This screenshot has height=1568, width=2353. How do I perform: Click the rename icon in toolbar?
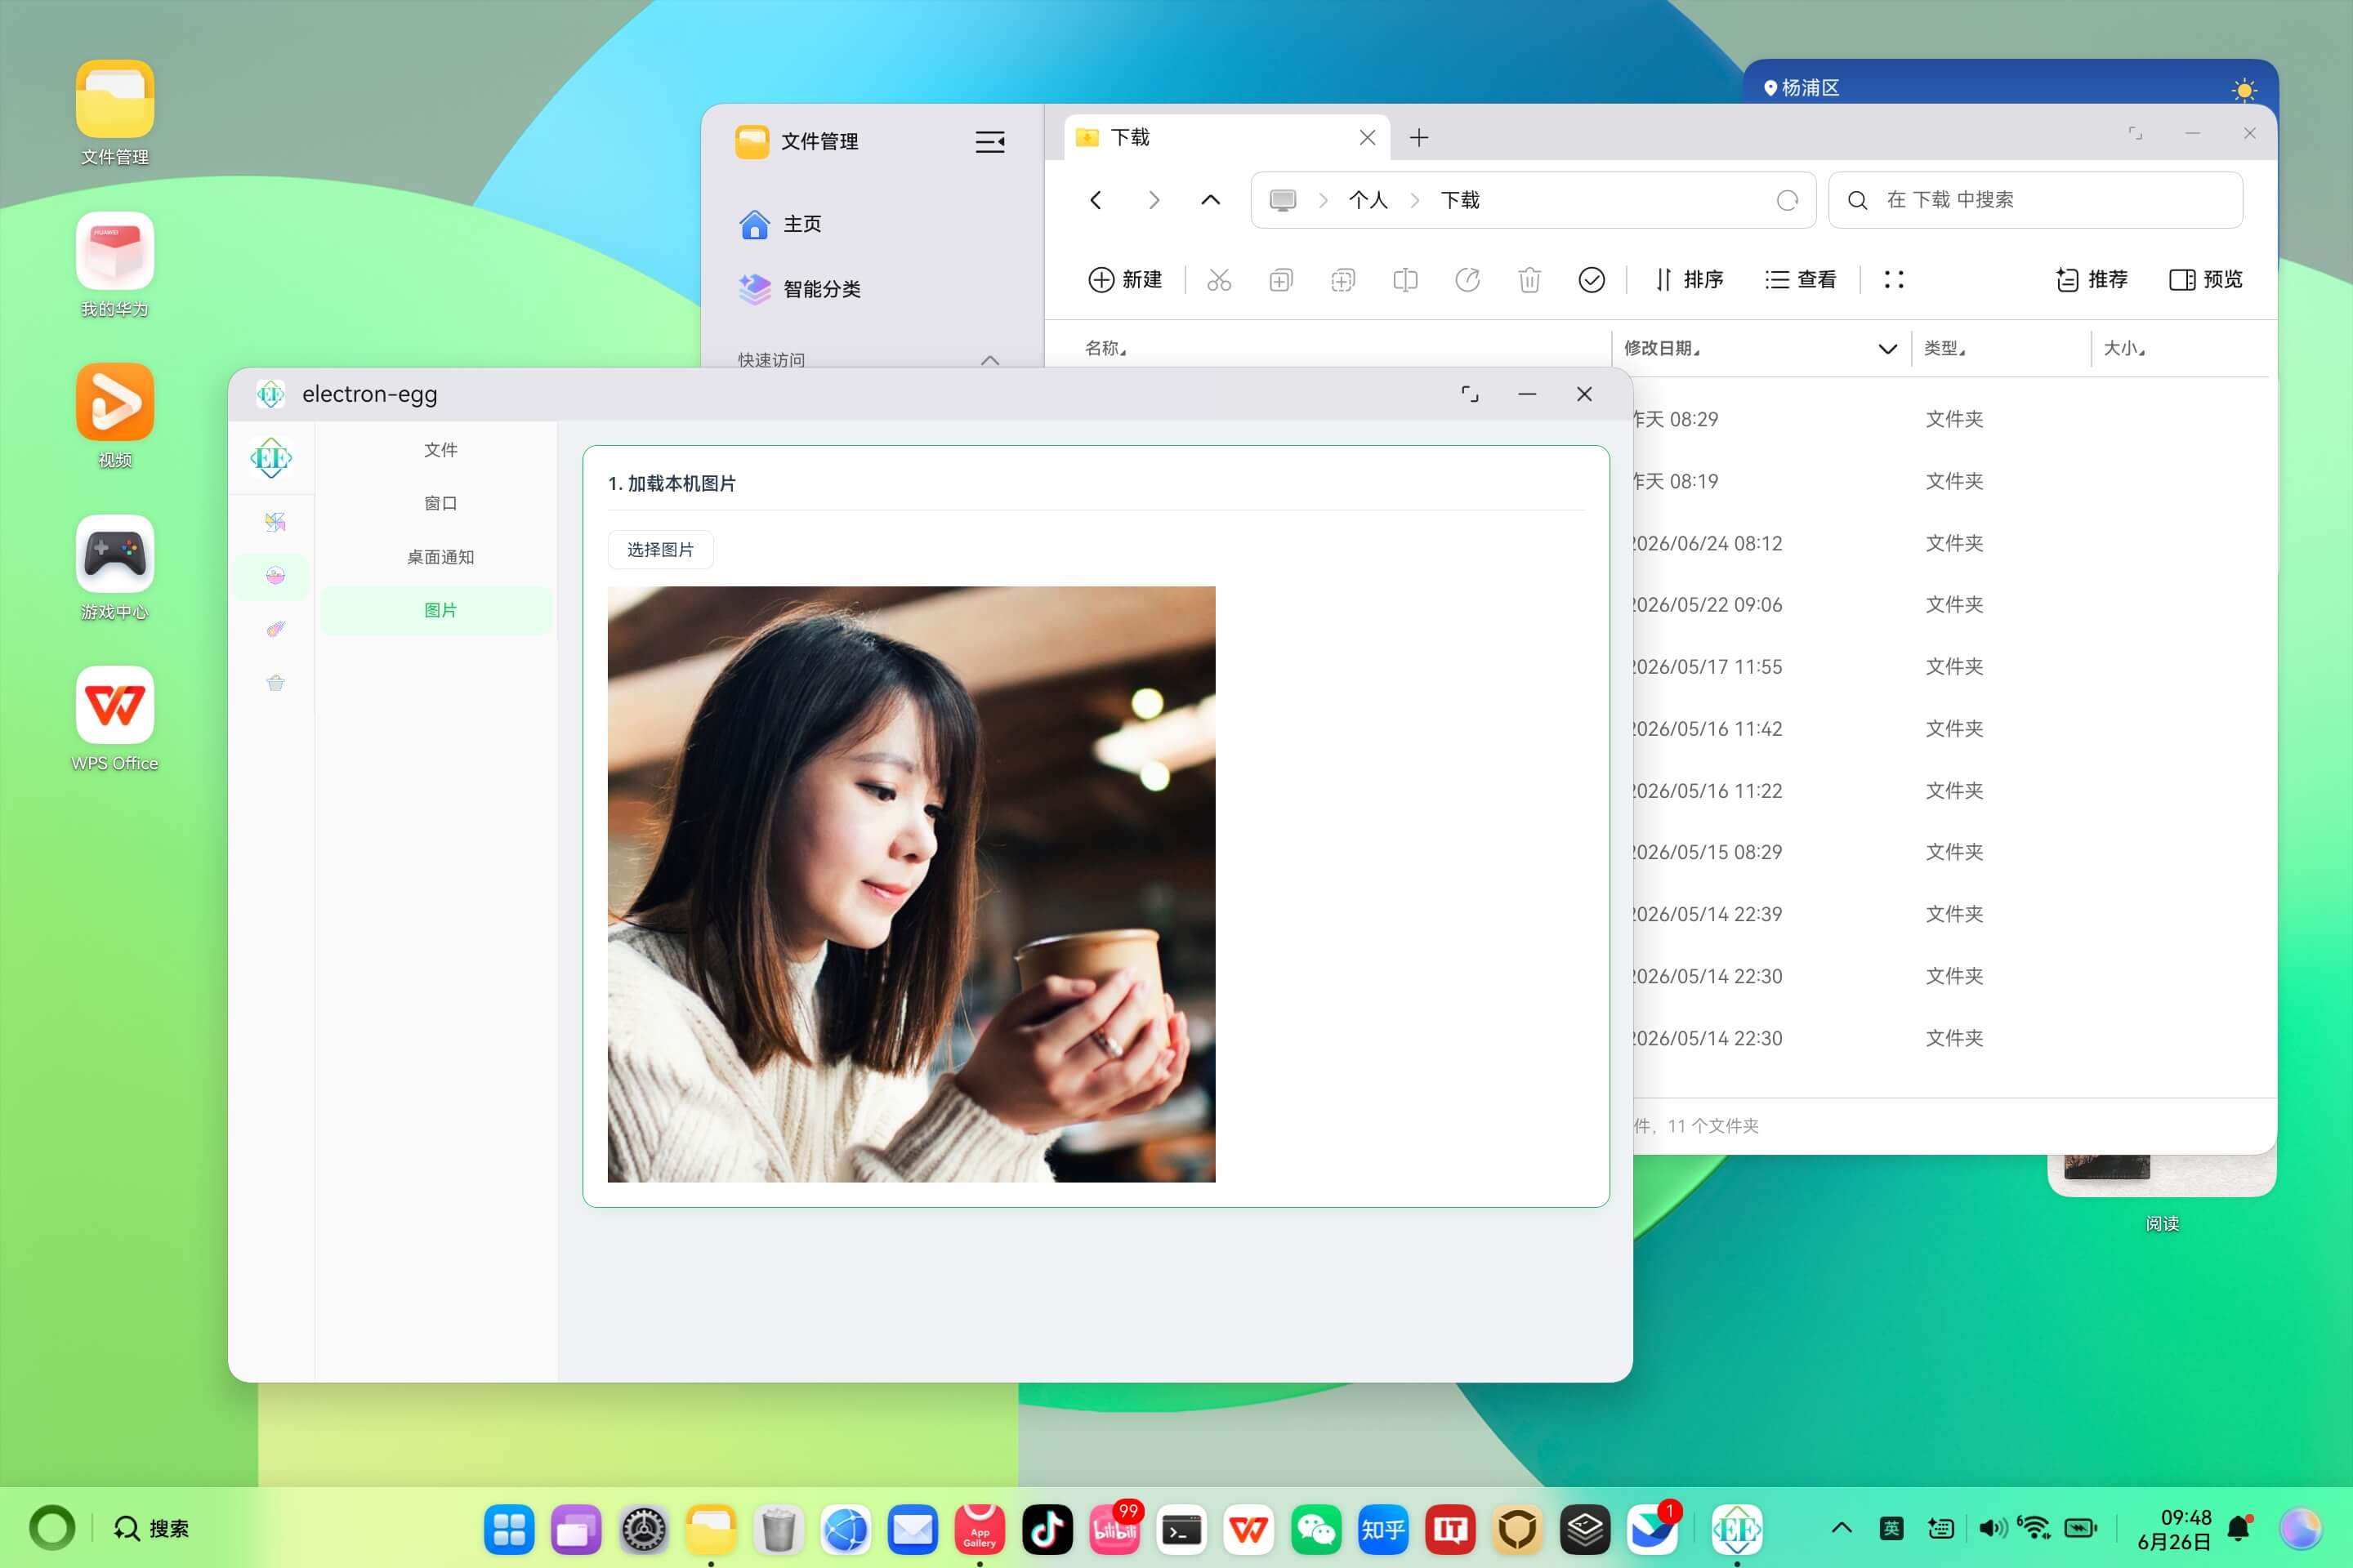(1404, 280)
